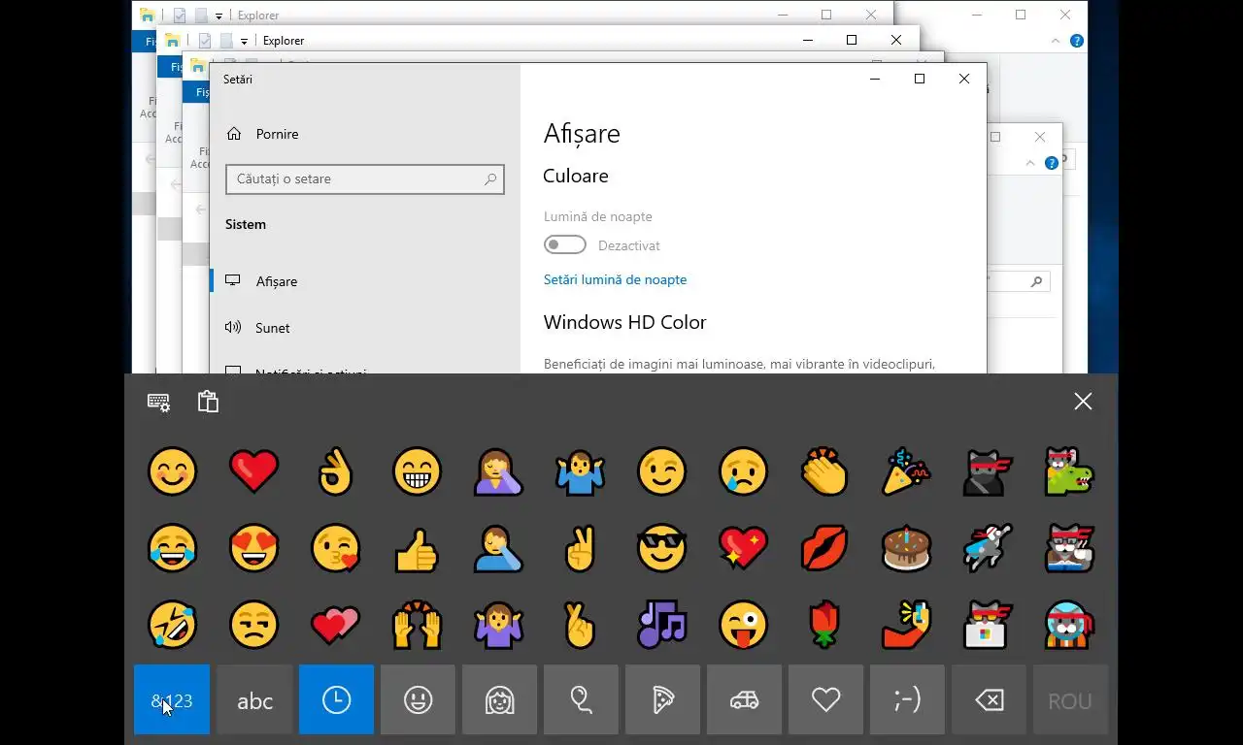Insert the tears of joy emoji
1243x745 pixels.
(x=172, y=548)
